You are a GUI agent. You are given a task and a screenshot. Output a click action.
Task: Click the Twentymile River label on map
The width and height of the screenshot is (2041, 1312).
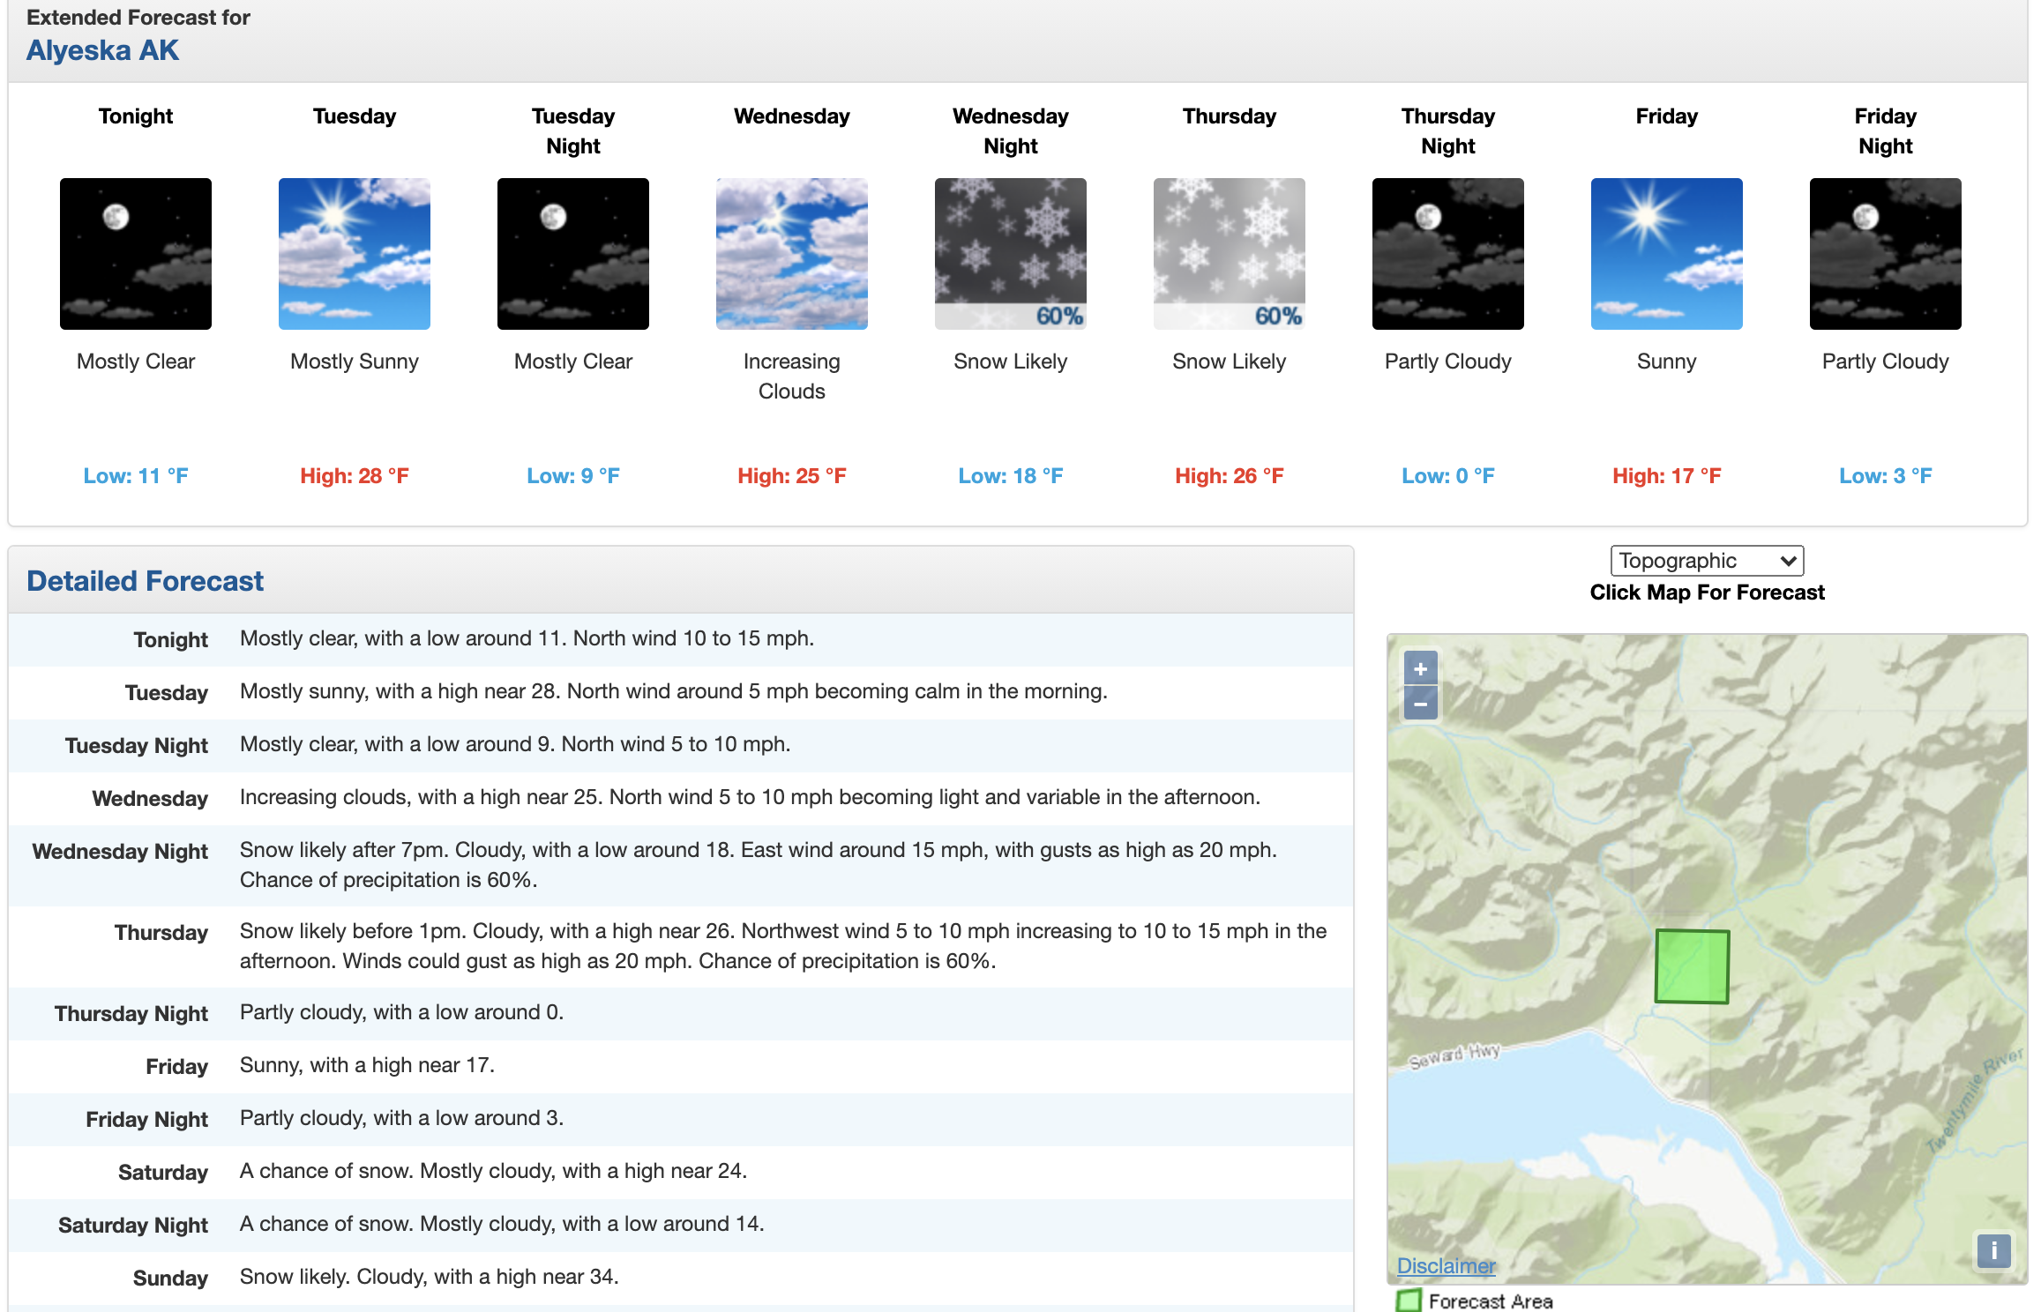coord(1974,1100)
